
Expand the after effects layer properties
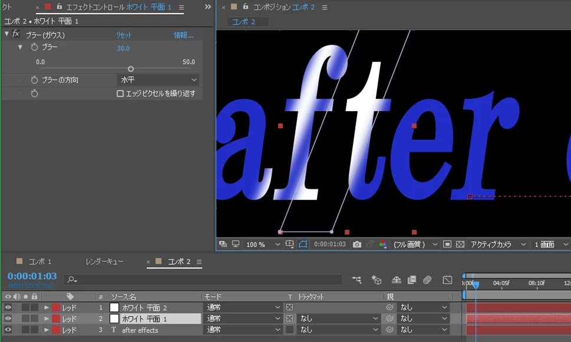coord(46,330)
